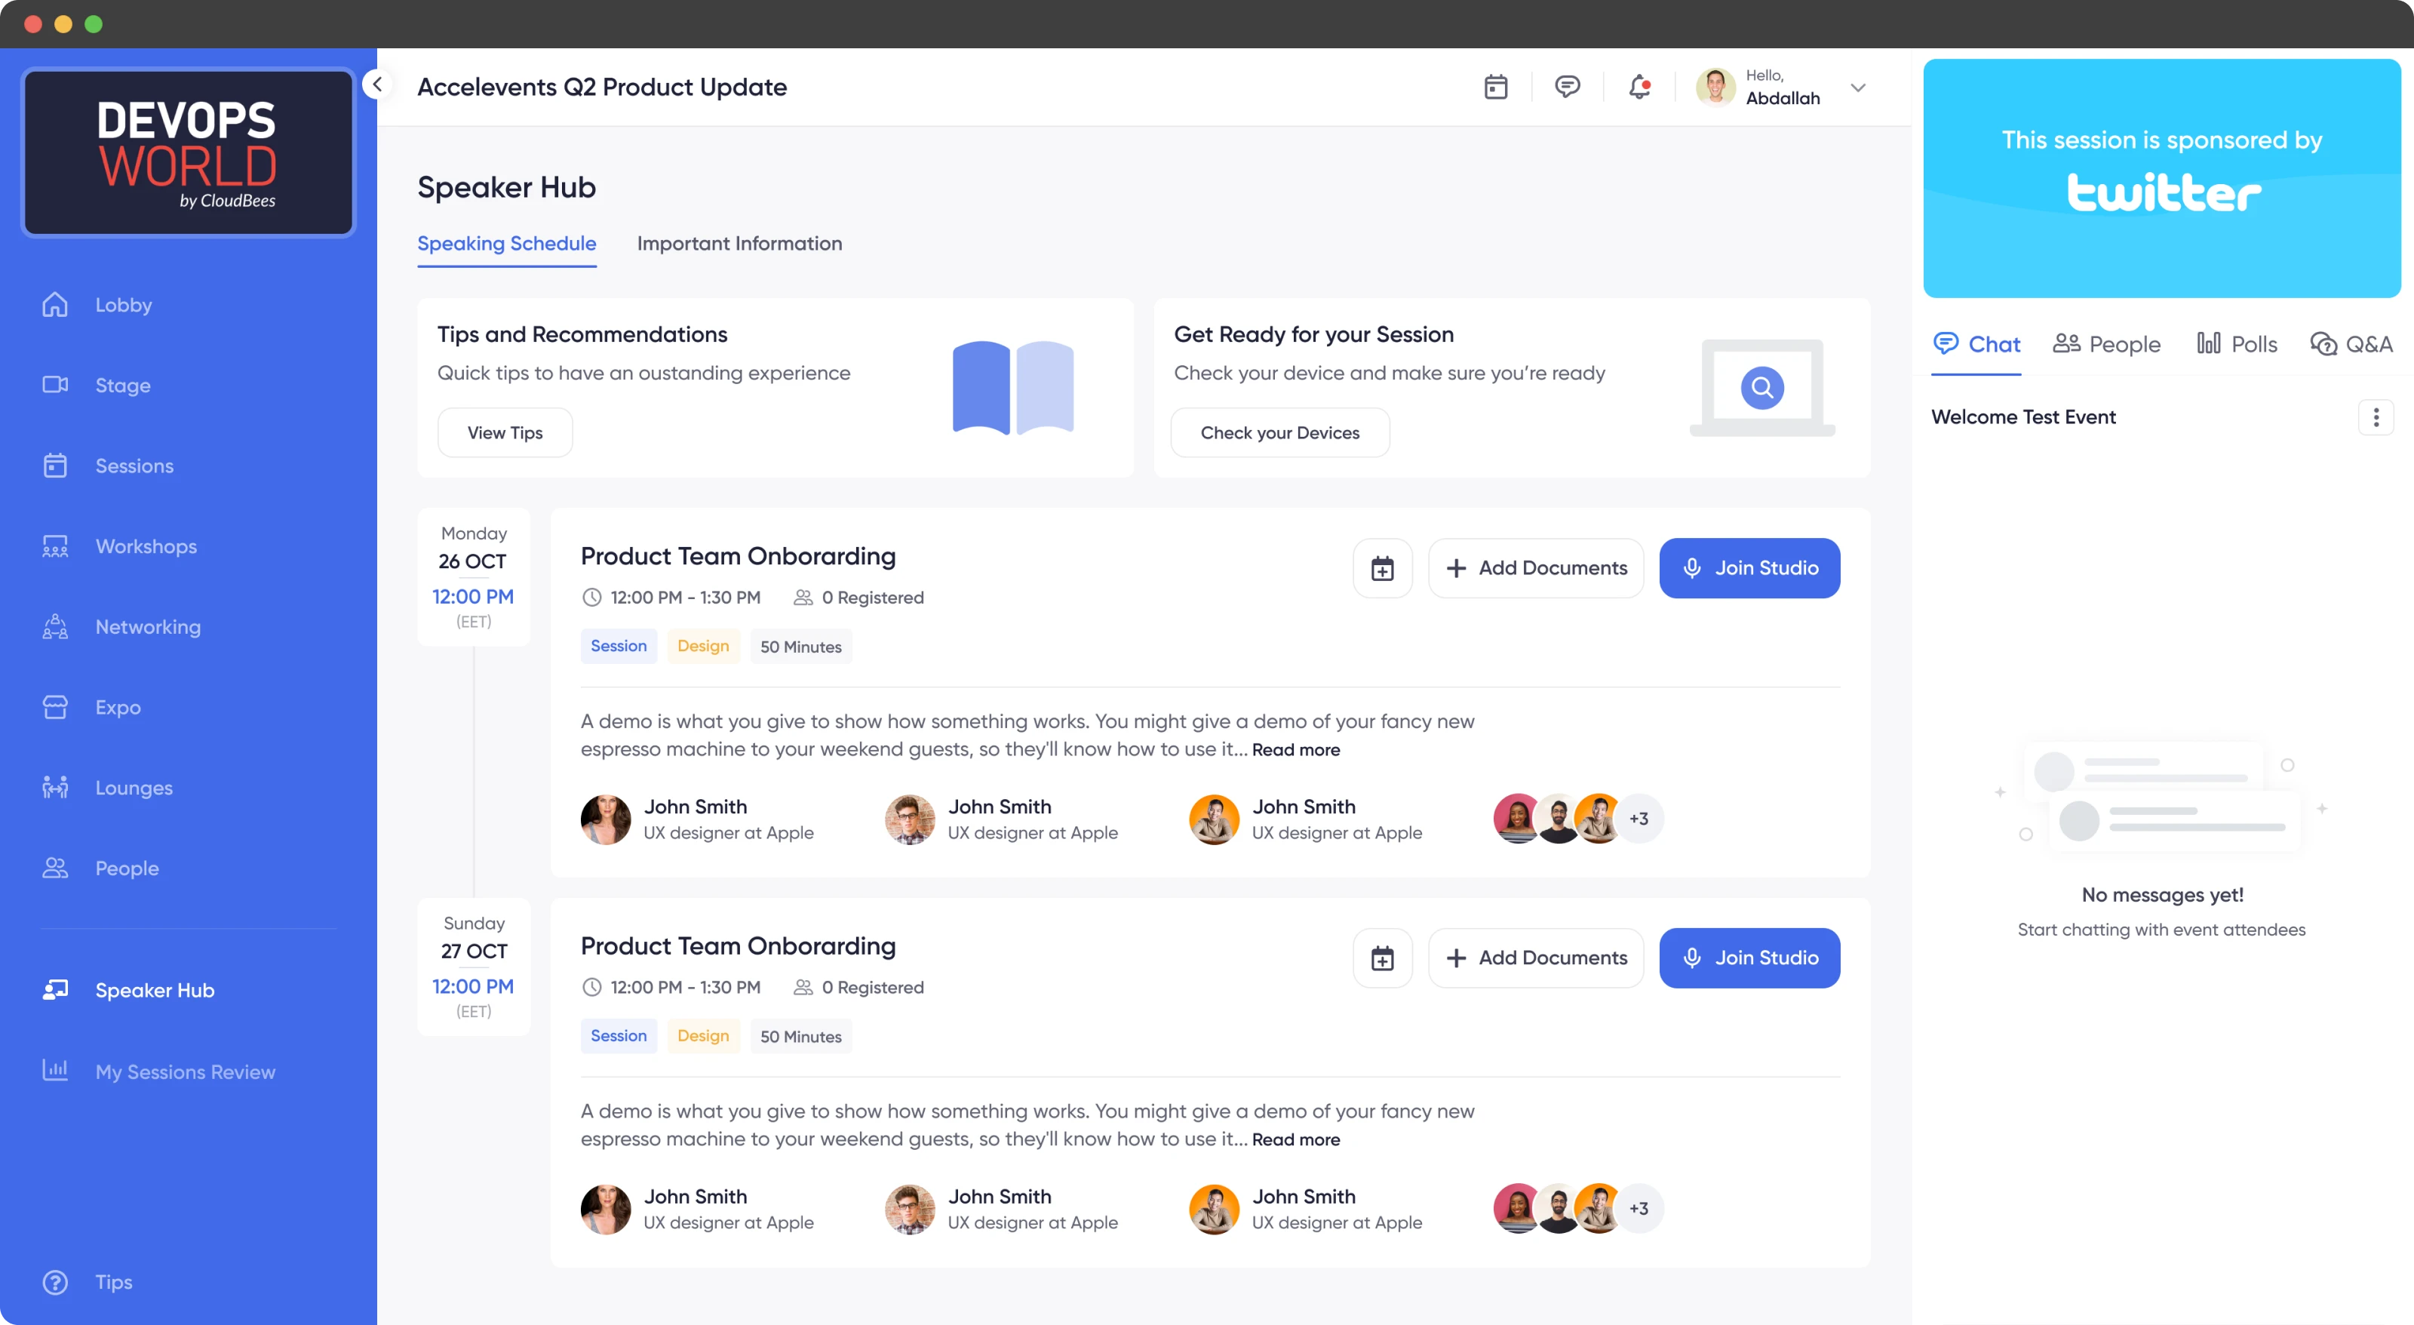Open the notification bell

coord(1639,86)
